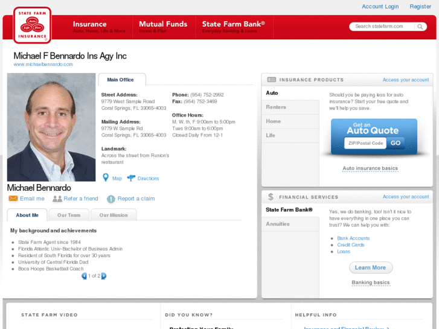Go to next background page arrow
Viewport: 439px width, 329px height.
click(x=104, y=276)
